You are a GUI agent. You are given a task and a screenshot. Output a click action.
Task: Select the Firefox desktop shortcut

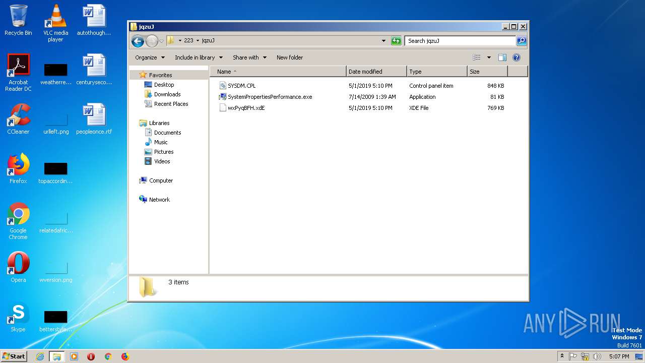pos(18,168)
